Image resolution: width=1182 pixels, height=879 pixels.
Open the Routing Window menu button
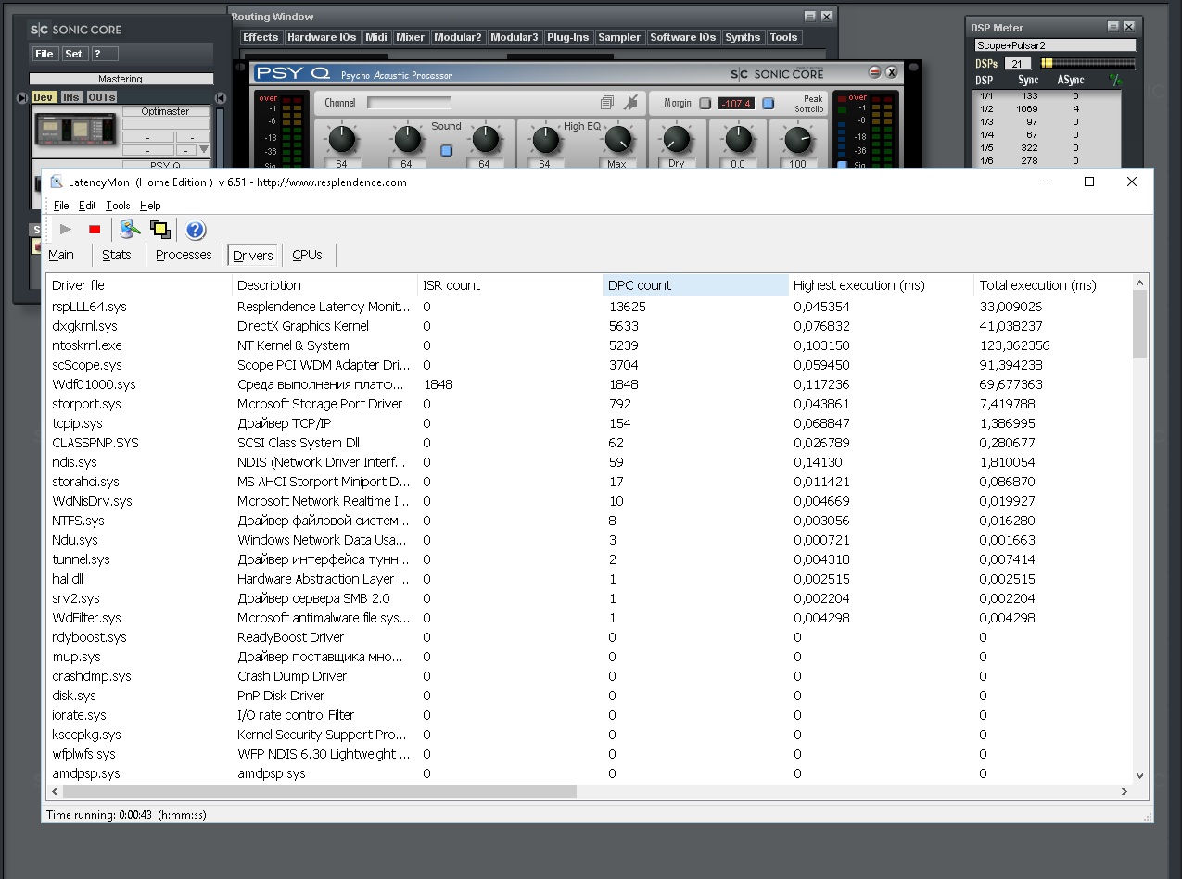810,17
